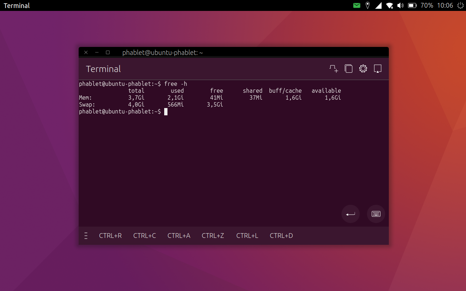
Task: Click the 'available' column header
Action: point(326,91)
